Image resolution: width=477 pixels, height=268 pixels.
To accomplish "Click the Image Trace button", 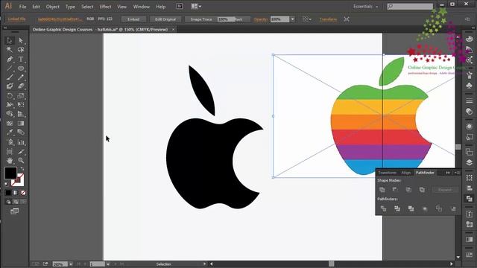I will (x=201, y=19).
